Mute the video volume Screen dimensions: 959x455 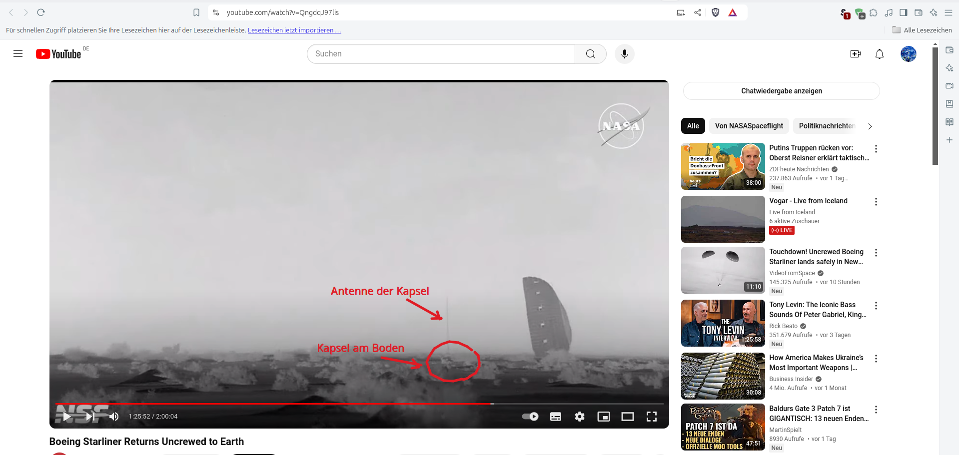click(114, 417)
